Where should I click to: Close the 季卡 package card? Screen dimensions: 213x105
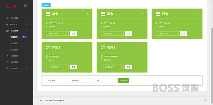pyautogui.click(x=142, y=14)
